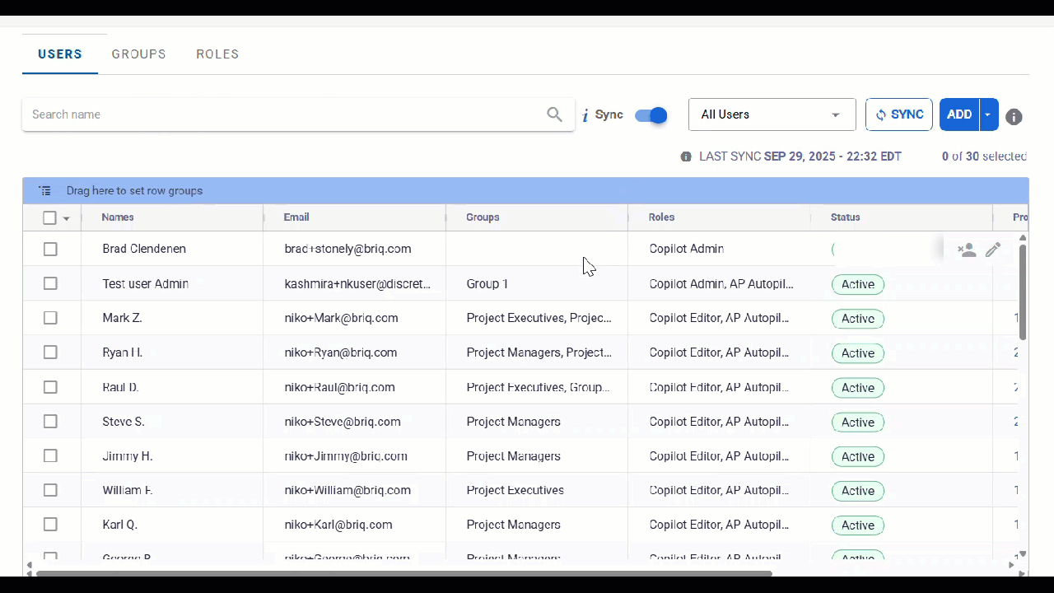Switch to the GROUPS tab
1054x593 pixels.
tap(139, 54)
